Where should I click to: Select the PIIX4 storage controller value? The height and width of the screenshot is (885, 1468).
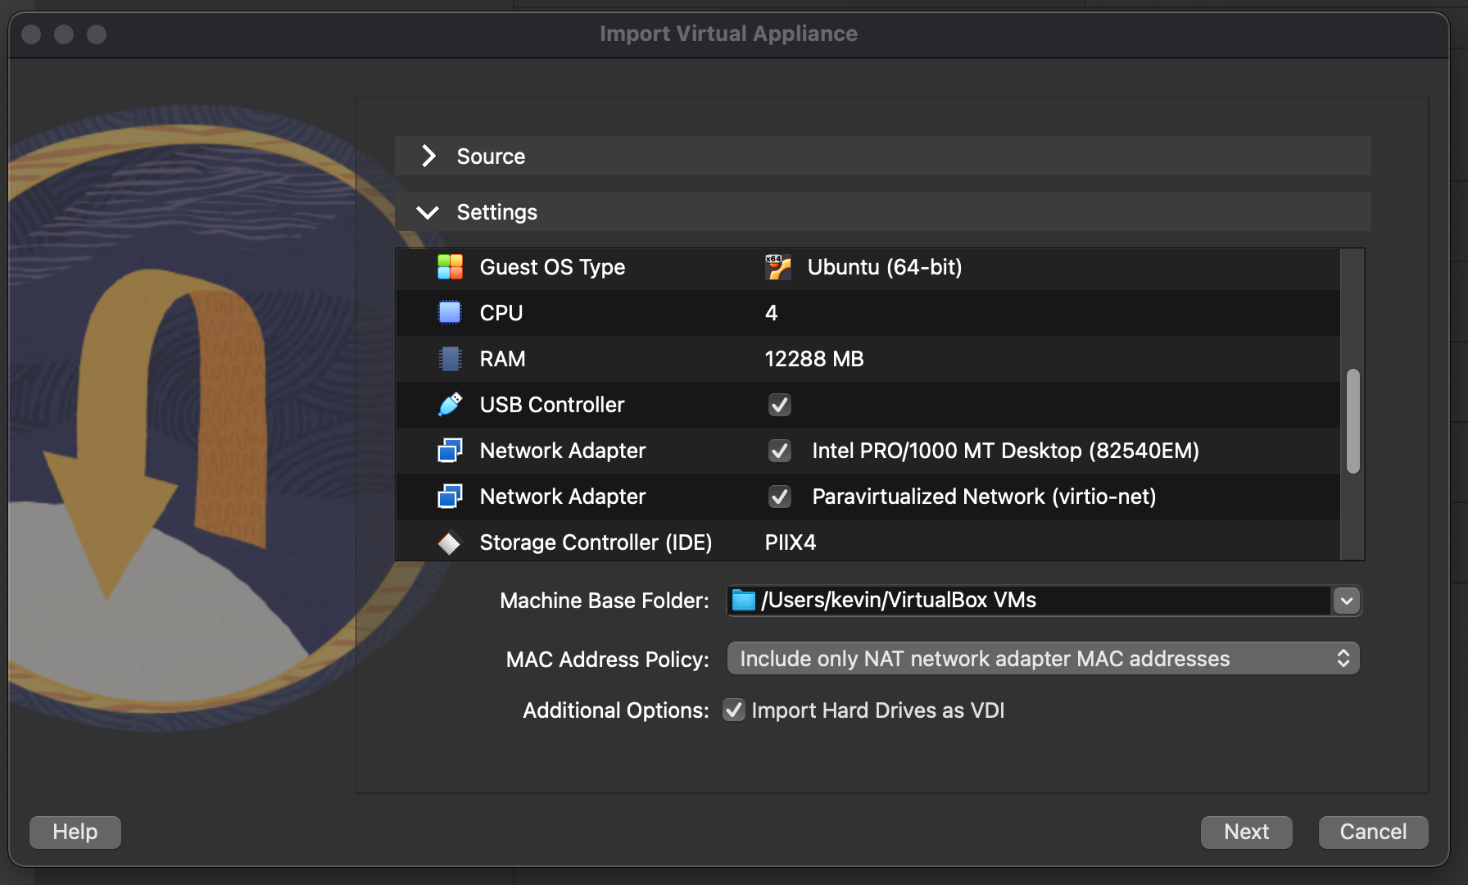pos(791,542)
